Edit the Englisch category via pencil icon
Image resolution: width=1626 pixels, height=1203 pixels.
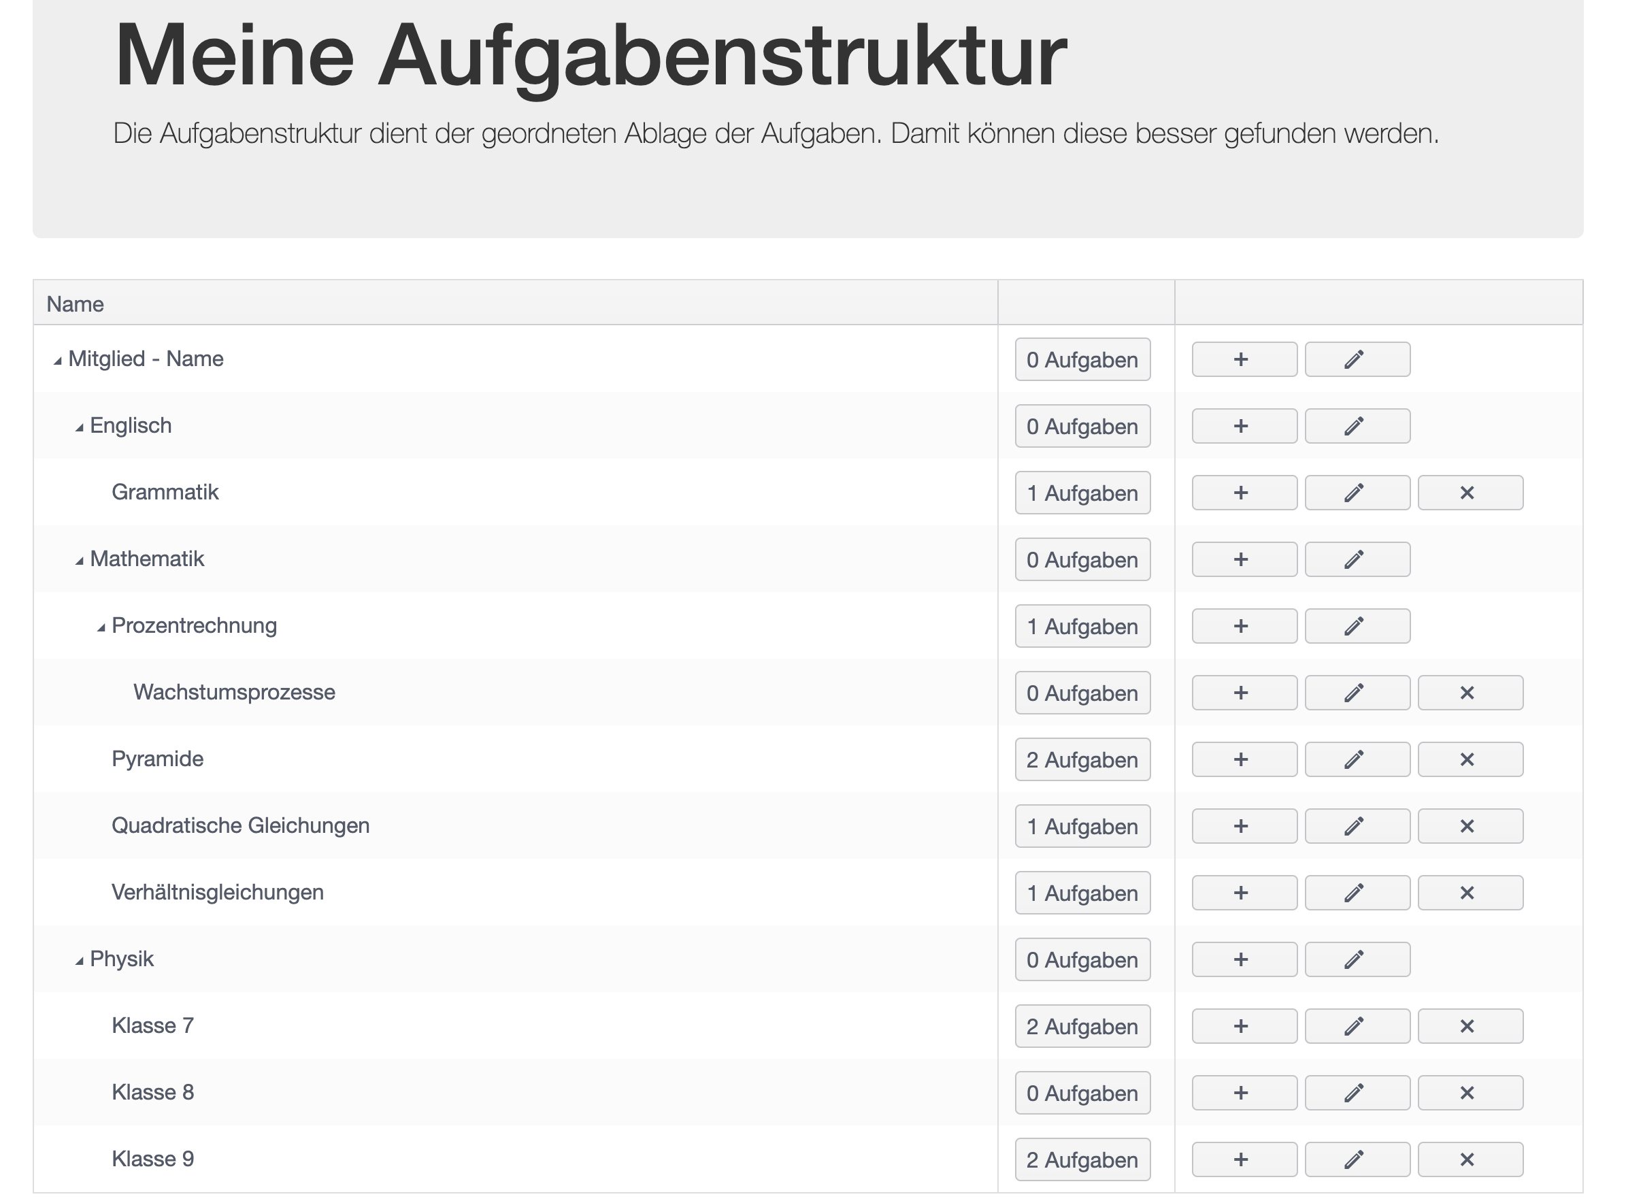click(1357, 426)
